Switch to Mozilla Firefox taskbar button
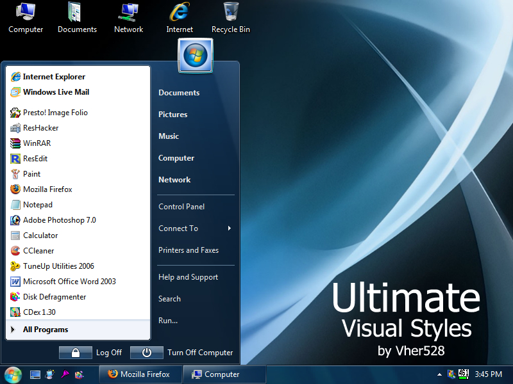513x384 pixels. (x=140, y=374)
